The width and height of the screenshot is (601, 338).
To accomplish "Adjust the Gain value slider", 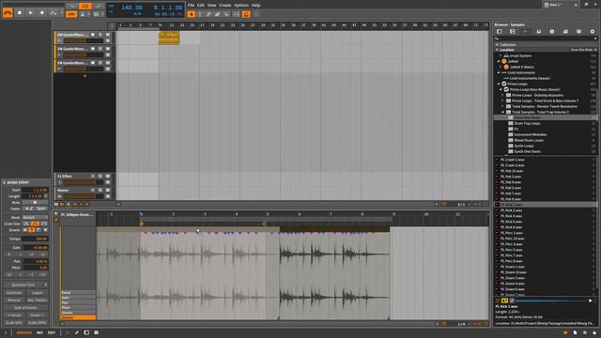I will pyautogui.click(x=35, y=248).
